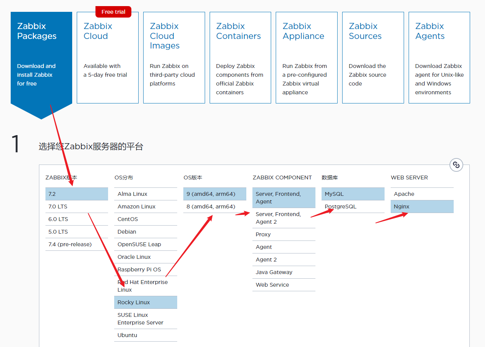This screenshot has height=347, width=485.
Task: Open the Zabbix Cloud tab
Action: [108, 58]
